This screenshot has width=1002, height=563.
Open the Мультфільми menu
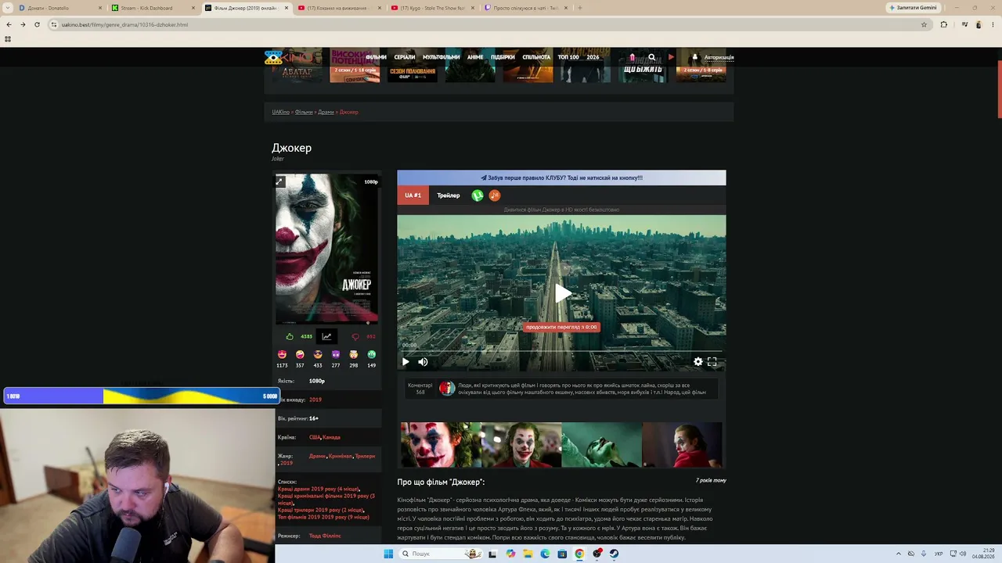point(442,57)
